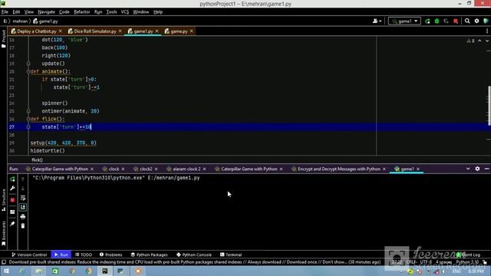Image resolution: width=491 pixels, height=276 pixels.
Task: Click the warnings count indicator
Action: click(x=470, y=41)
